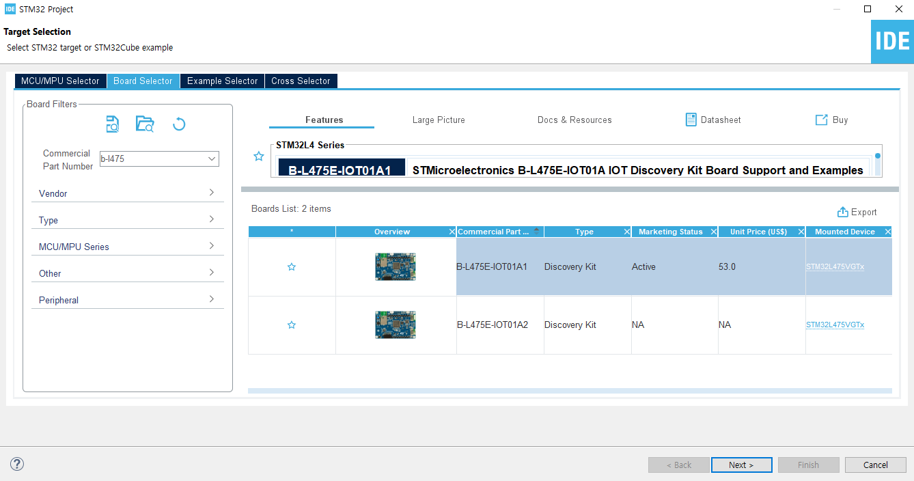Screen dimensions: 914x481
Task: Open STM32L475VGTx link in first row
Action: 835,267
